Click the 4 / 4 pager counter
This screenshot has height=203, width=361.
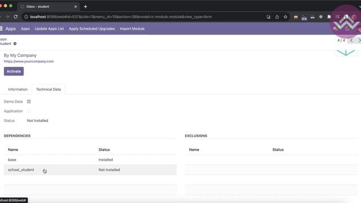[341, 40]
